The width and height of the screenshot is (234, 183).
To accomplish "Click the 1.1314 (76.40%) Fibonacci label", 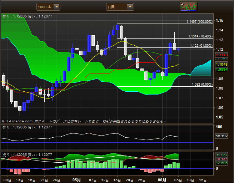I will (200, 36).
